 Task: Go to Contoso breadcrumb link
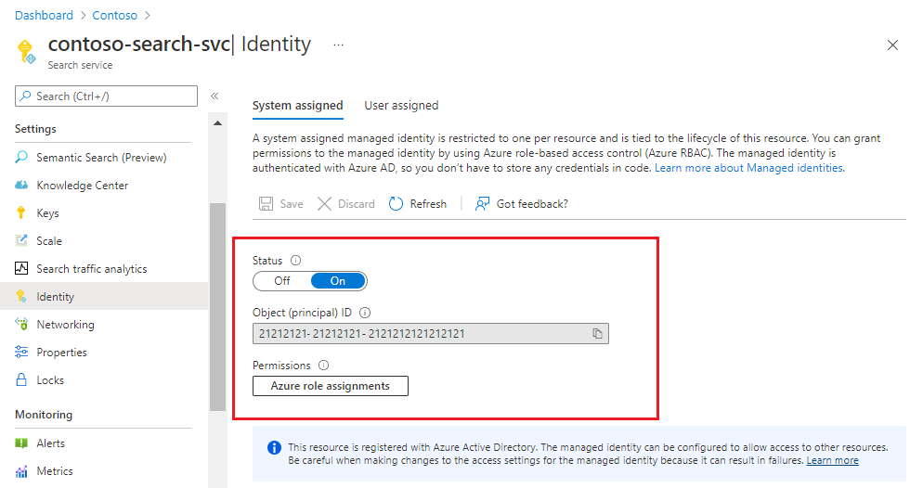pyautogui.click(x=115, y=15)
